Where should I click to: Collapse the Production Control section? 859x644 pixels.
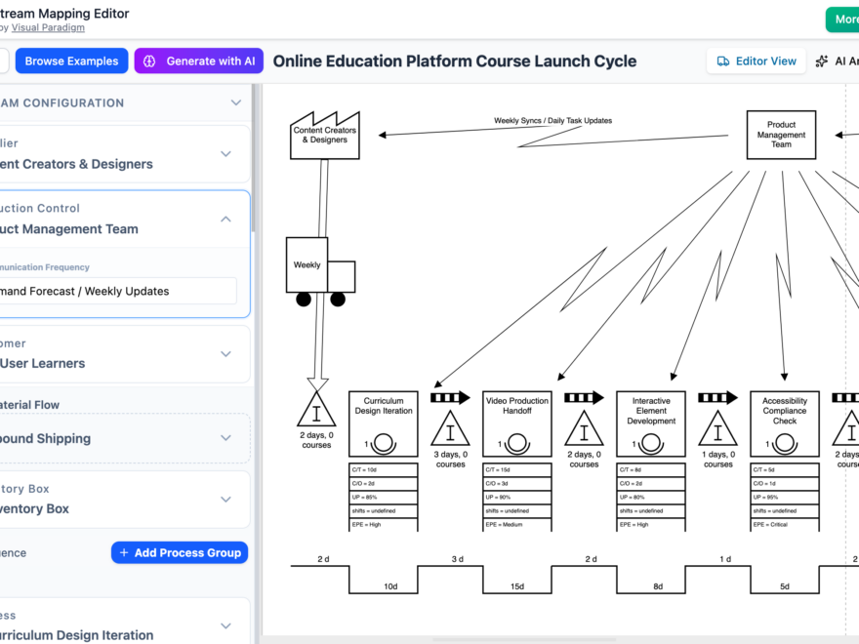point(226,218)
